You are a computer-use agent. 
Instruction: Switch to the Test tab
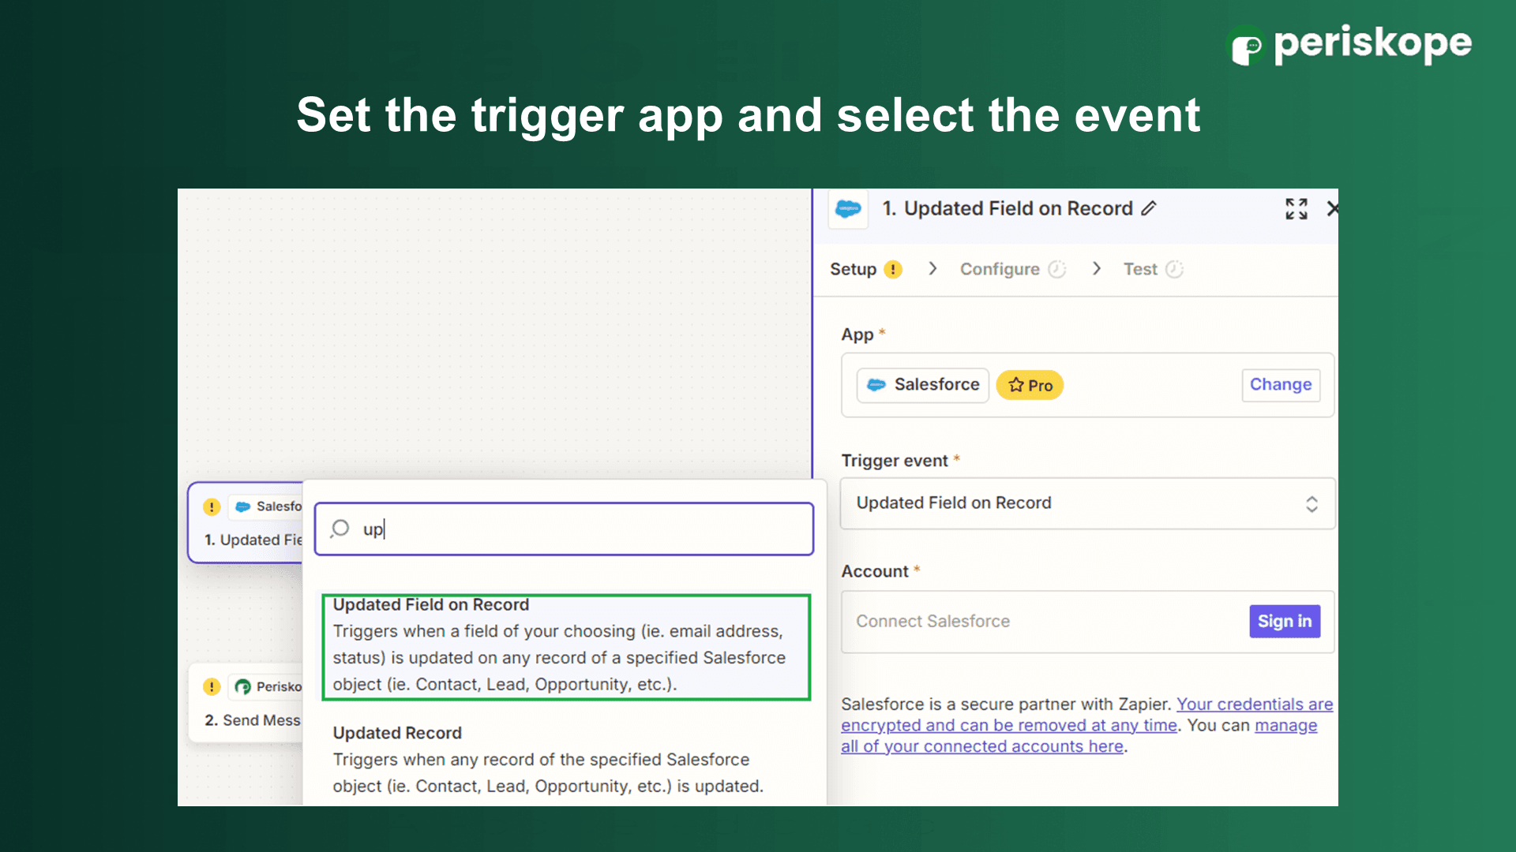(1140, 269)
